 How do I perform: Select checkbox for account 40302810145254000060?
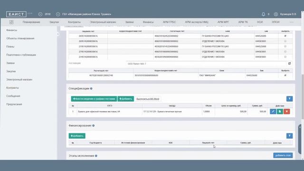pos(285,47)
